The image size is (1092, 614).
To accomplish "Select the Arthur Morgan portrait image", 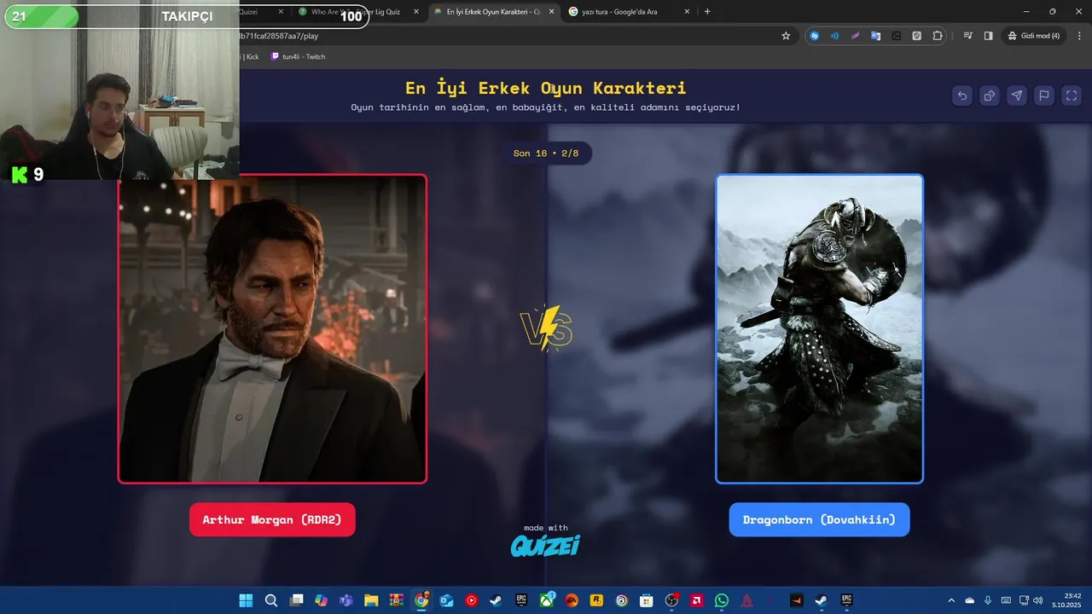I will point(272,329).
